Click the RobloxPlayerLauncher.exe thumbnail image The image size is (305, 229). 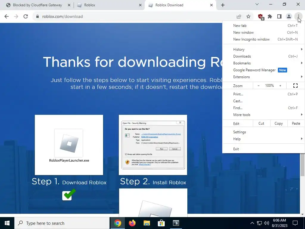pyautogui.click(x=69, y=145)
